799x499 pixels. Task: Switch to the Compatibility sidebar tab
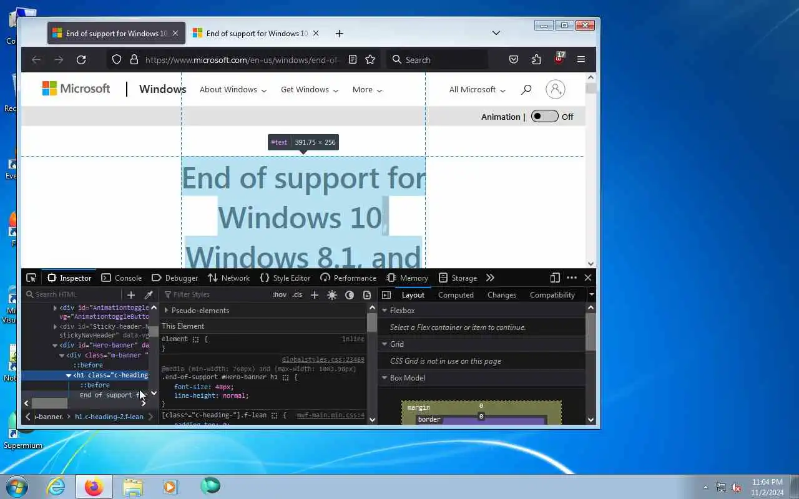coord(552,295)
